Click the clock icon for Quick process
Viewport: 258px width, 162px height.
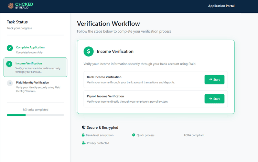point(133,135)
